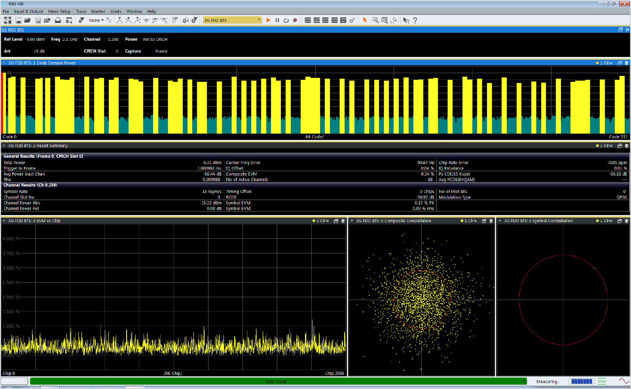
Task: Delete the EVM vs Chip window with trash icon
Action: point(343,221)
